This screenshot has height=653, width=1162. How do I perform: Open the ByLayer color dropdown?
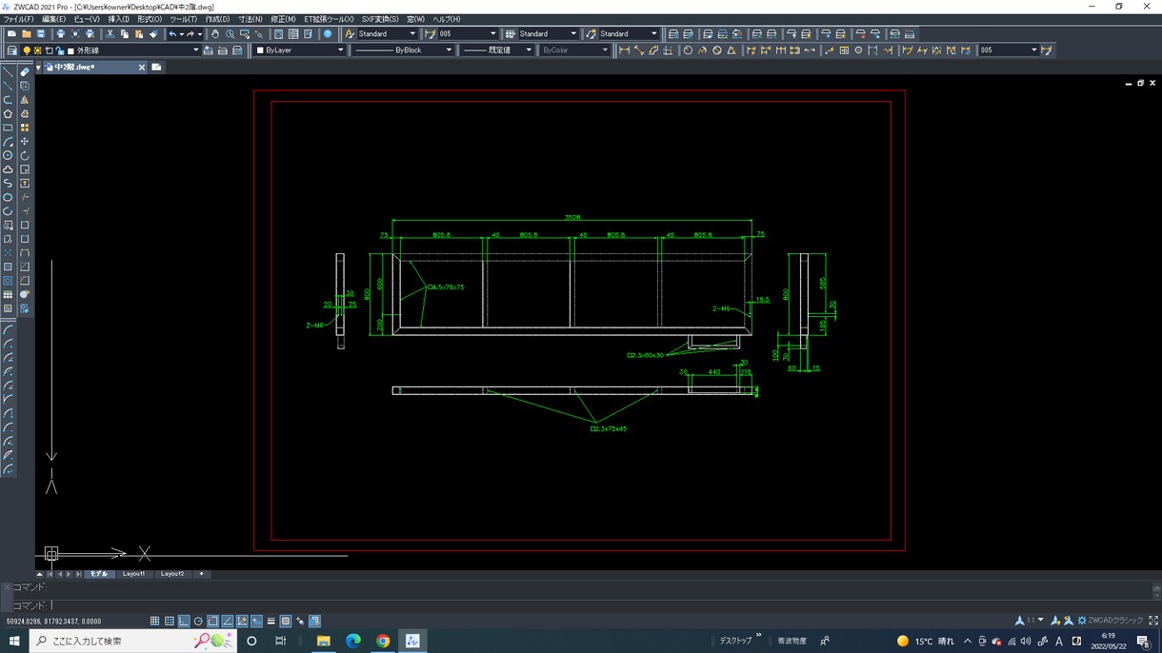pos(299,50)
